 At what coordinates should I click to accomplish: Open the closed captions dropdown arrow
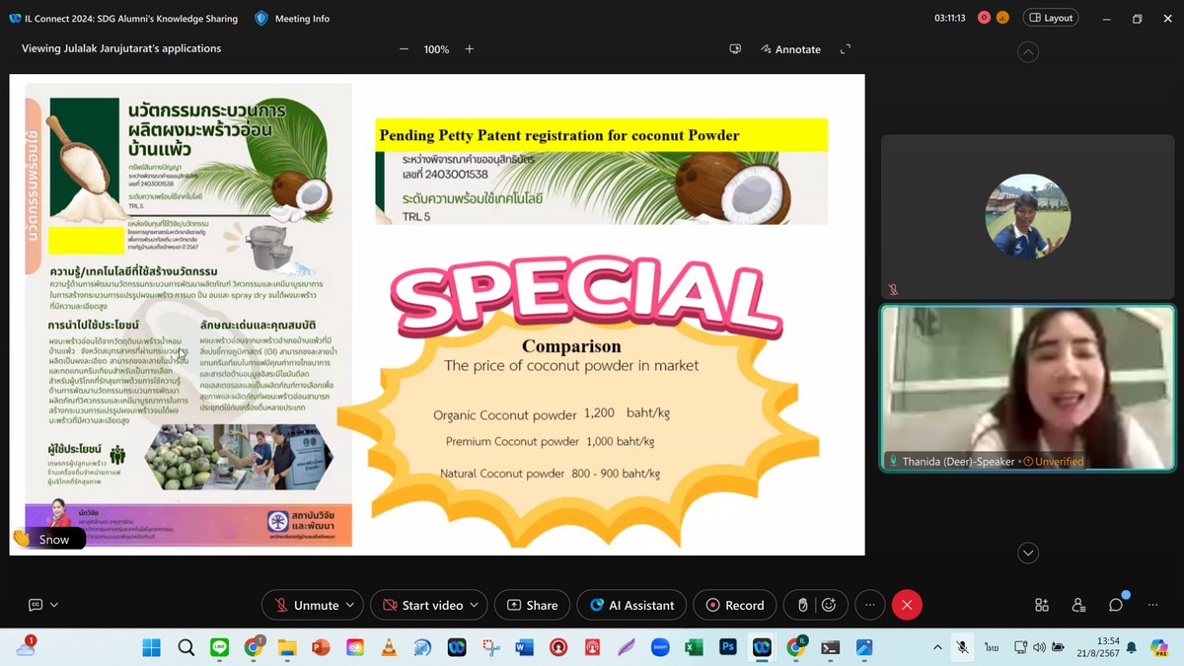[x=54, y=605]
